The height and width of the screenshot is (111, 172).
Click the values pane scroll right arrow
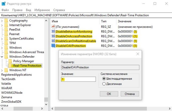click(170, 109)
